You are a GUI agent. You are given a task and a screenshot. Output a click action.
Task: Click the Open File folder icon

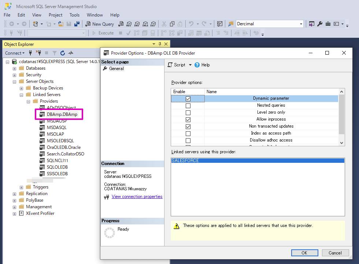[x=61, y=24]
